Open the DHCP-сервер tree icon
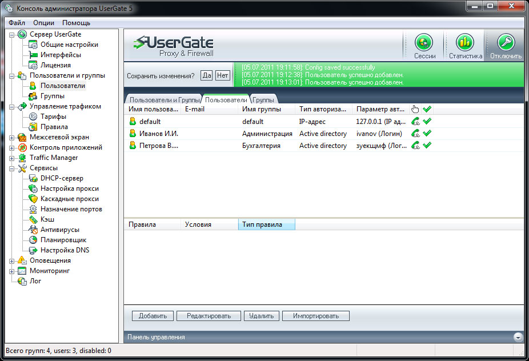This screenshot has width=529, height=361. 33,178
